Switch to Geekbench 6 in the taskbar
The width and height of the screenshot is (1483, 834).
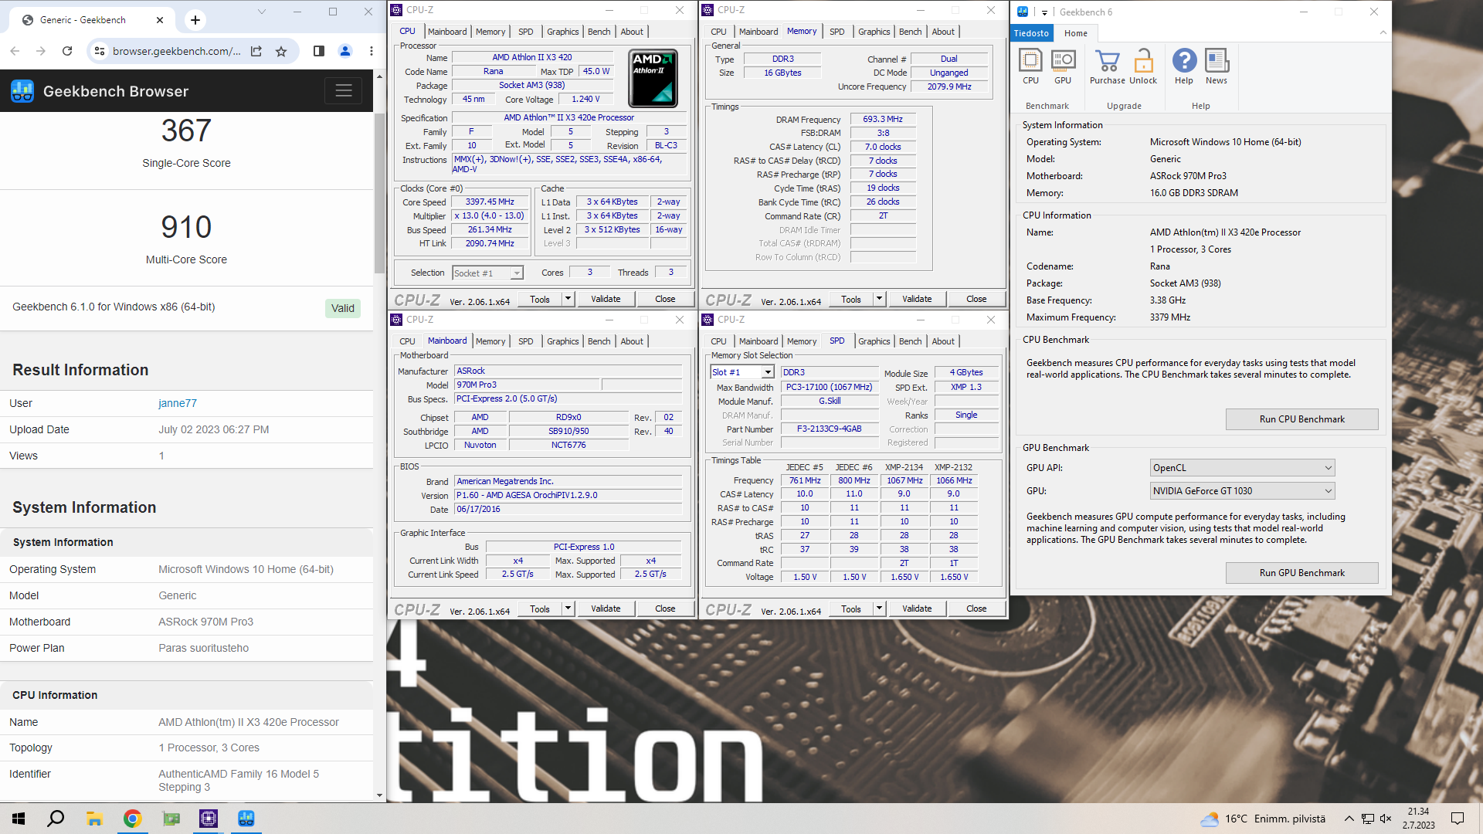[246, 819]
